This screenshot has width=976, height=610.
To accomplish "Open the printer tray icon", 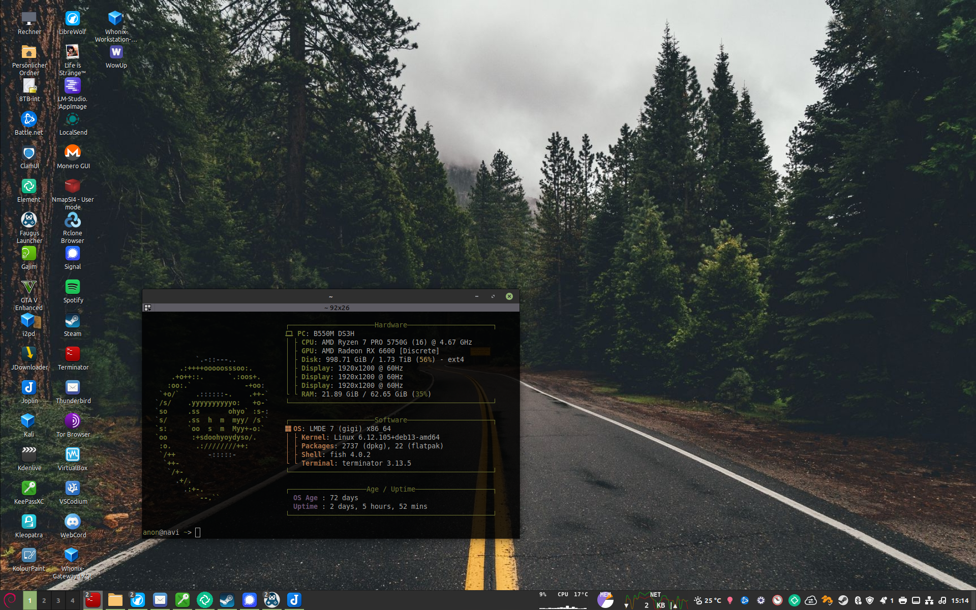I will click(x=903, y=600).
